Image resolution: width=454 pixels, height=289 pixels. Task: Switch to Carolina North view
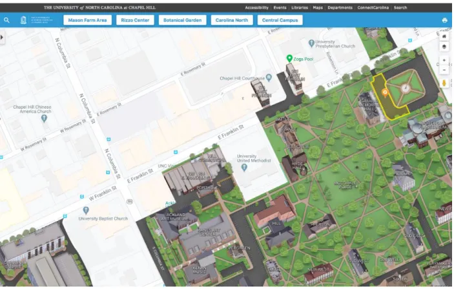pos(232,20)
